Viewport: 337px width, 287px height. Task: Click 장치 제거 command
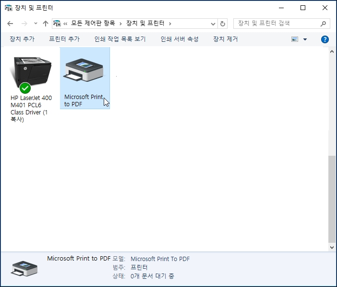[226, 39]
